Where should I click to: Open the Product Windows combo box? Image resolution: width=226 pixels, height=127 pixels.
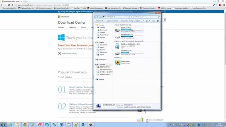point(79,77)
